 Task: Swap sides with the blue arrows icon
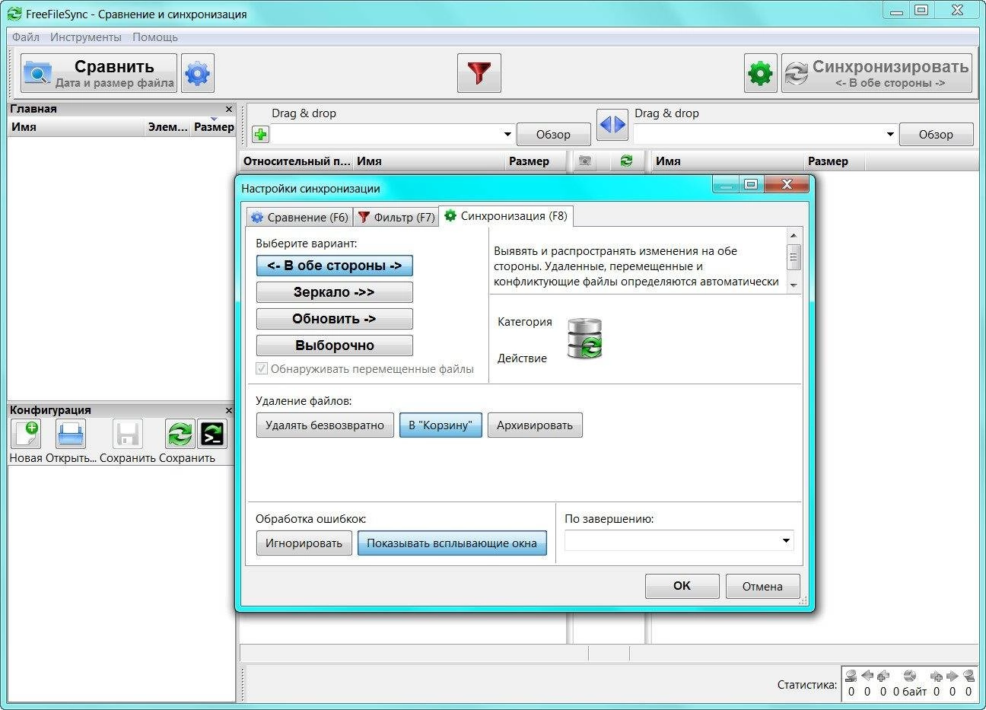tap(612, 124)
